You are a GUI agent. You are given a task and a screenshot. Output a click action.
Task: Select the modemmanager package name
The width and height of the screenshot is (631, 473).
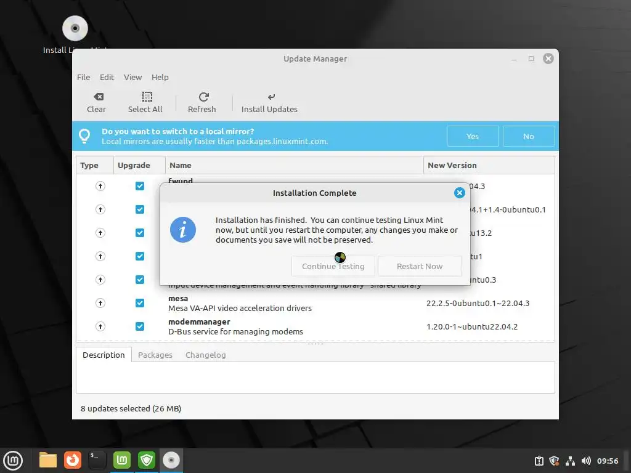(x=199, y=321)
